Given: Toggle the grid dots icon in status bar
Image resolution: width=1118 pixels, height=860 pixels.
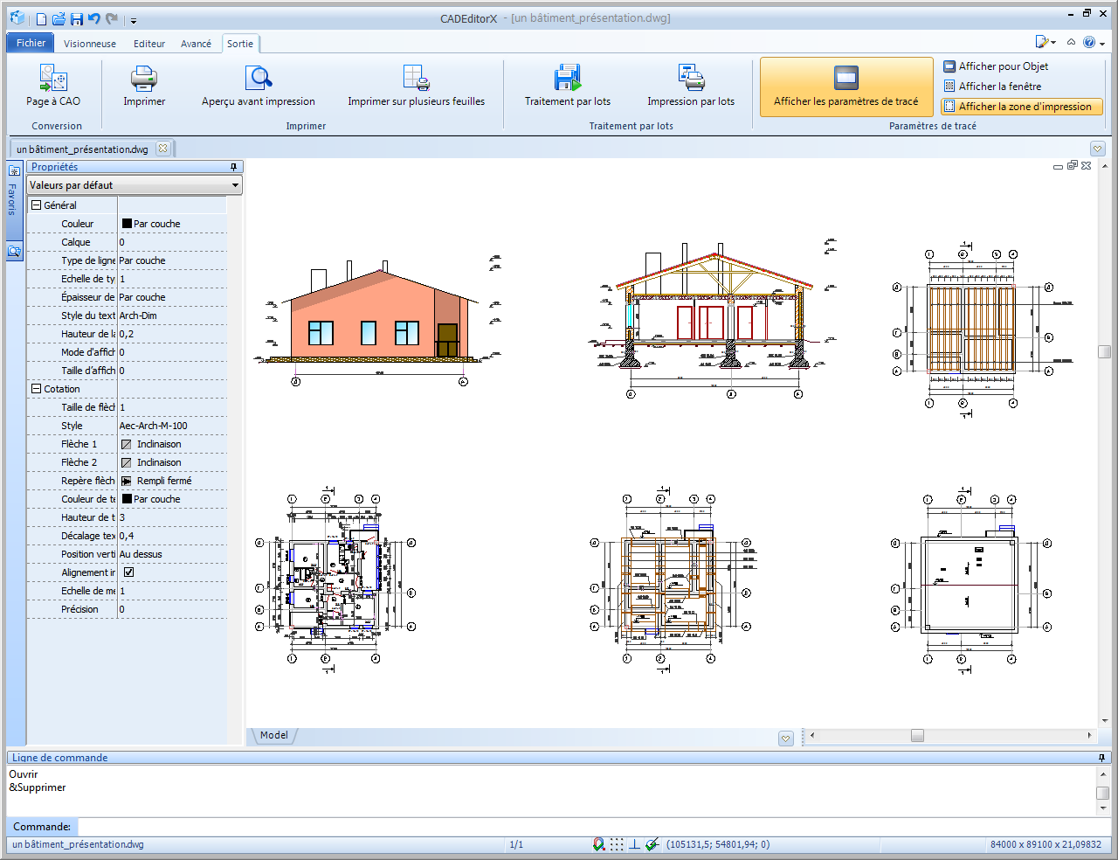Looking at the screenshot, I should [617, 844].
